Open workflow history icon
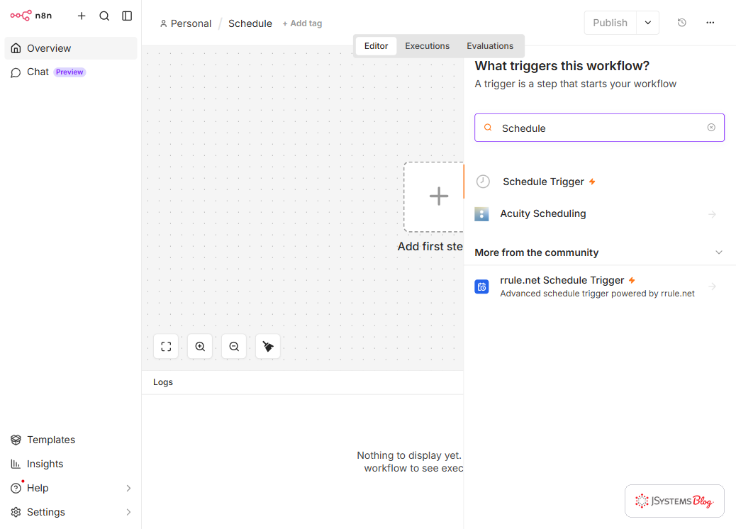 click(x=682, y=23)
